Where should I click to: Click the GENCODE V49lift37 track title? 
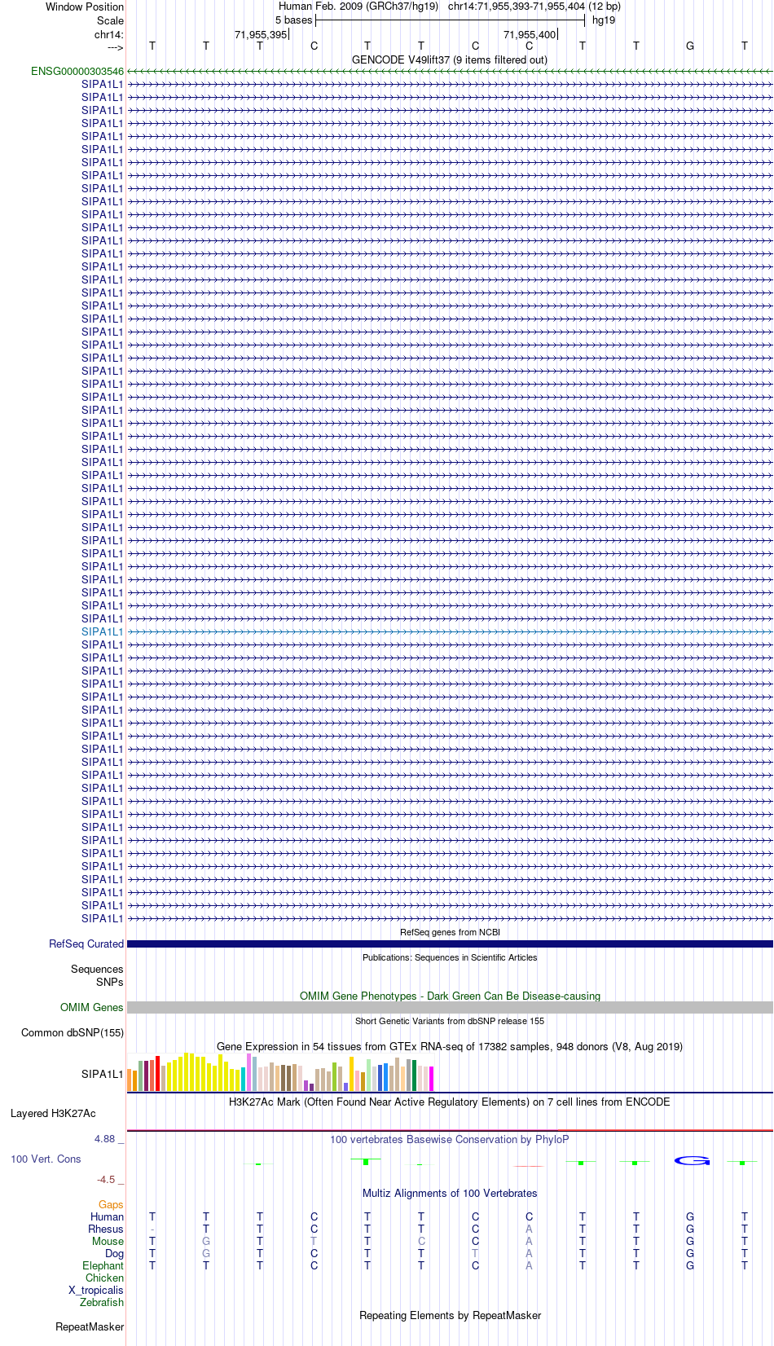[x=450, y=59]
